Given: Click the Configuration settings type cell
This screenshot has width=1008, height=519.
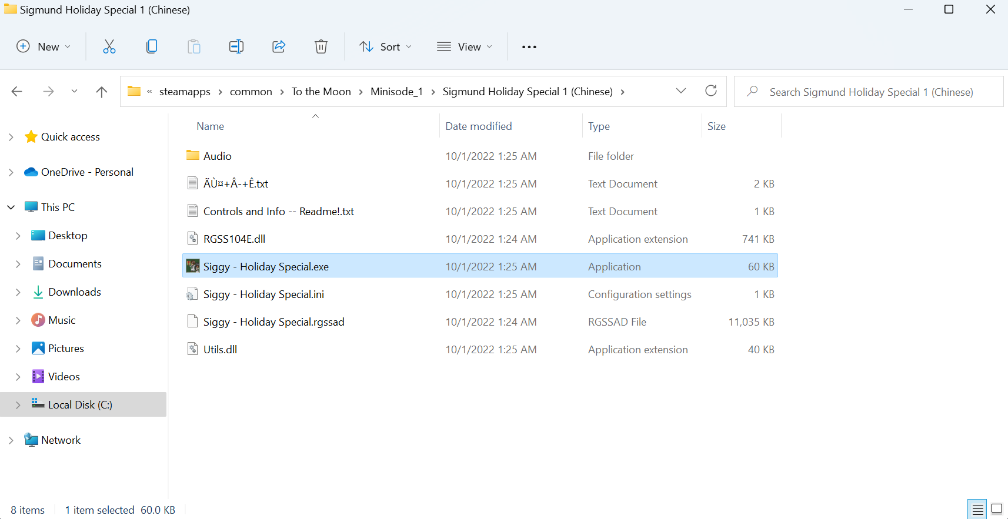Looking at the screenshot, I should pyautogui.click(x=640, y=294).
